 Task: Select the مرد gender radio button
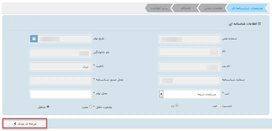tap(220, 106)
